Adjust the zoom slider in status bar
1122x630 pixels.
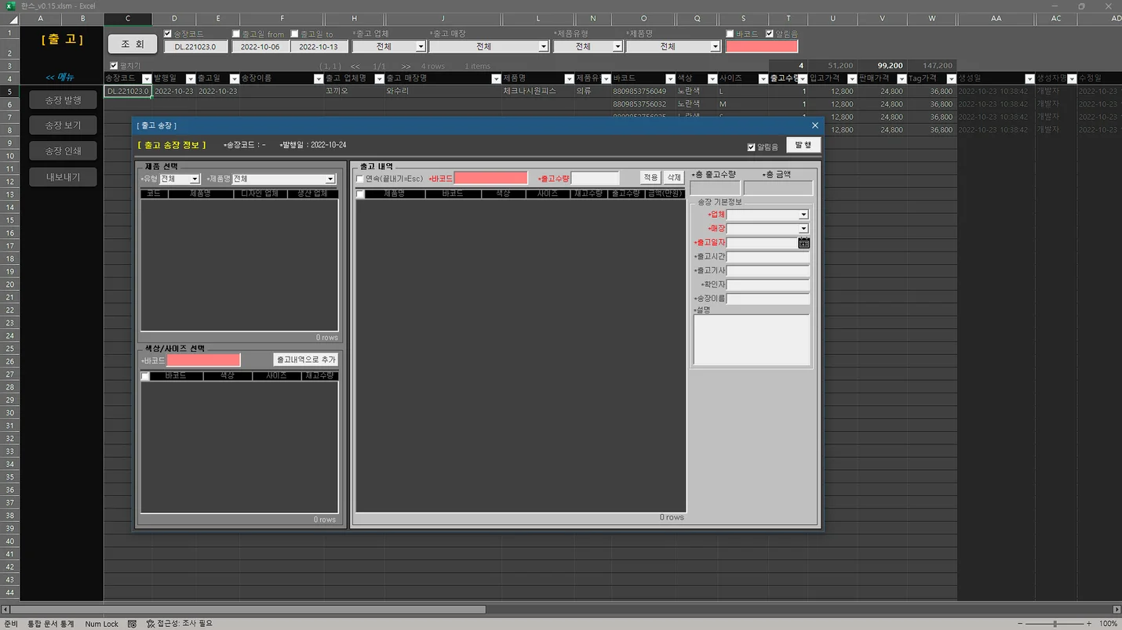pos(1055,624)
